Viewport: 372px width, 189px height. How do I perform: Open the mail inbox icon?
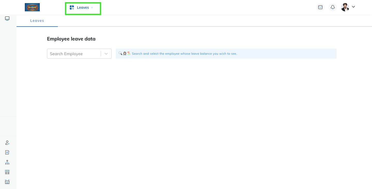[x=320, y=7]
